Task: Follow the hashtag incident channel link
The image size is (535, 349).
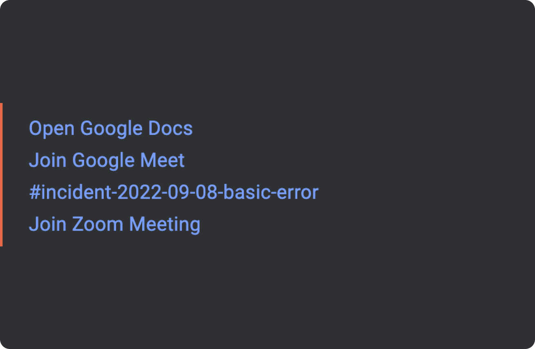Action: pos(174,192)
